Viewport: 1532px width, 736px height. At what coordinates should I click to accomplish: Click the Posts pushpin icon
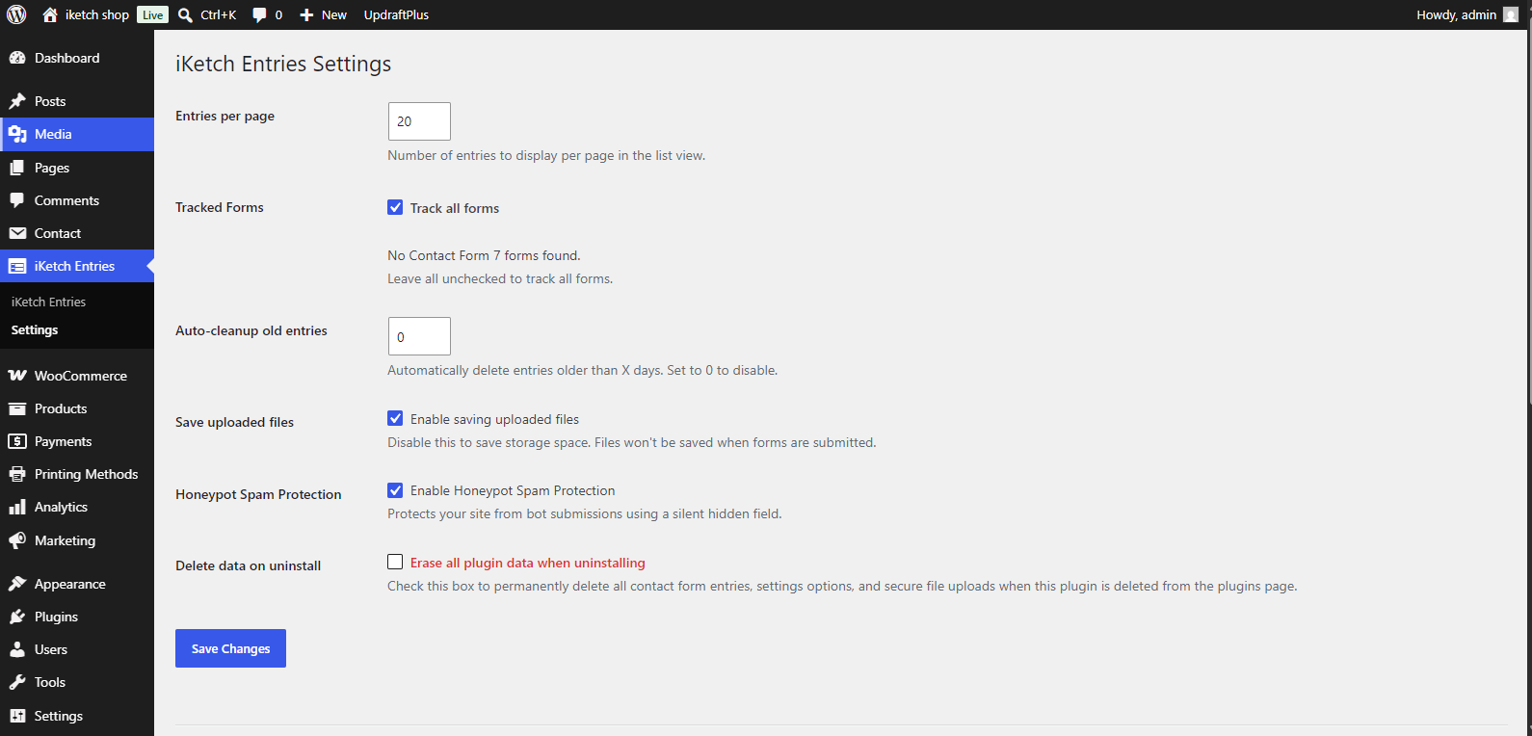17,101
